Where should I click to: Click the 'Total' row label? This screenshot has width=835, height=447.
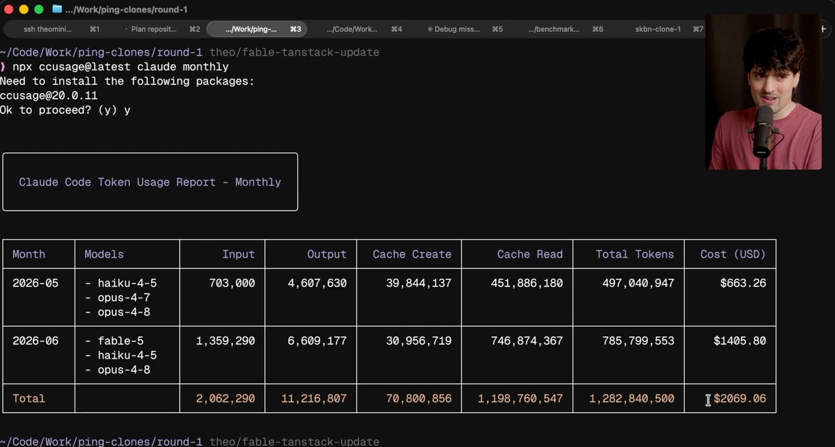(29, 399)
